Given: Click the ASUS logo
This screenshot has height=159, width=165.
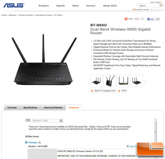Looking at the screenshot, I should coord(14,5).
